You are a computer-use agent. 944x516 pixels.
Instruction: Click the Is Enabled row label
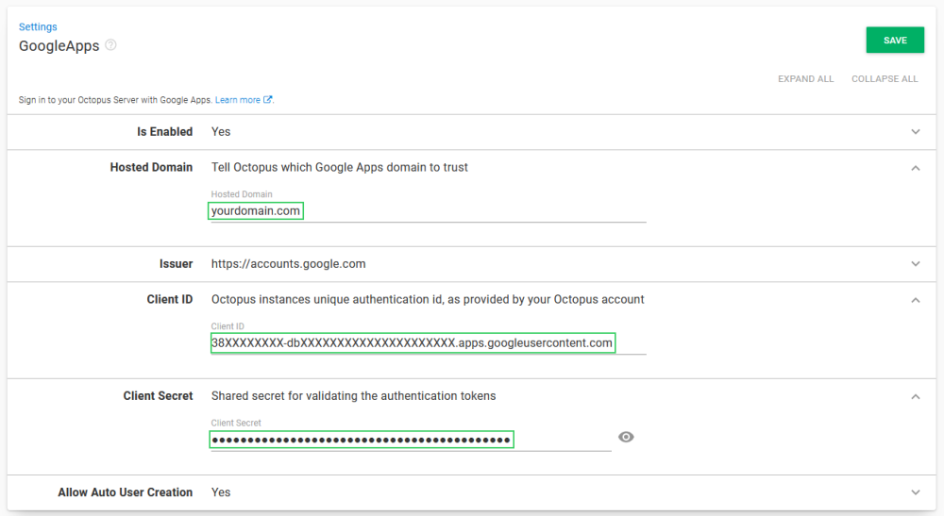[164, 132]
